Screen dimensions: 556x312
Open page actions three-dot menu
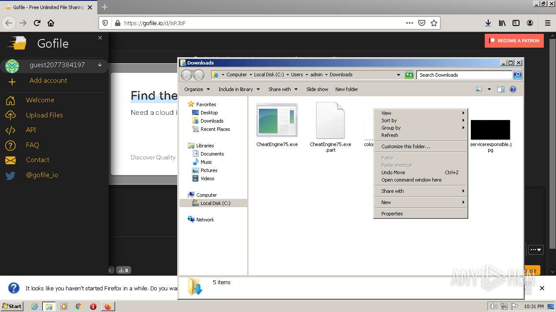coord(409,23)
